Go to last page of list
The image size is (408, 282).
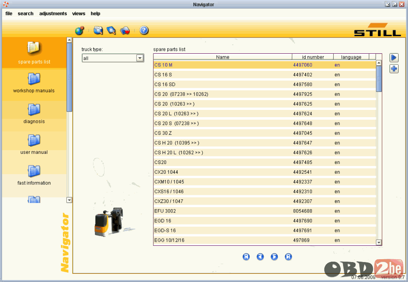pyautogui.click(x=288, y=257)
